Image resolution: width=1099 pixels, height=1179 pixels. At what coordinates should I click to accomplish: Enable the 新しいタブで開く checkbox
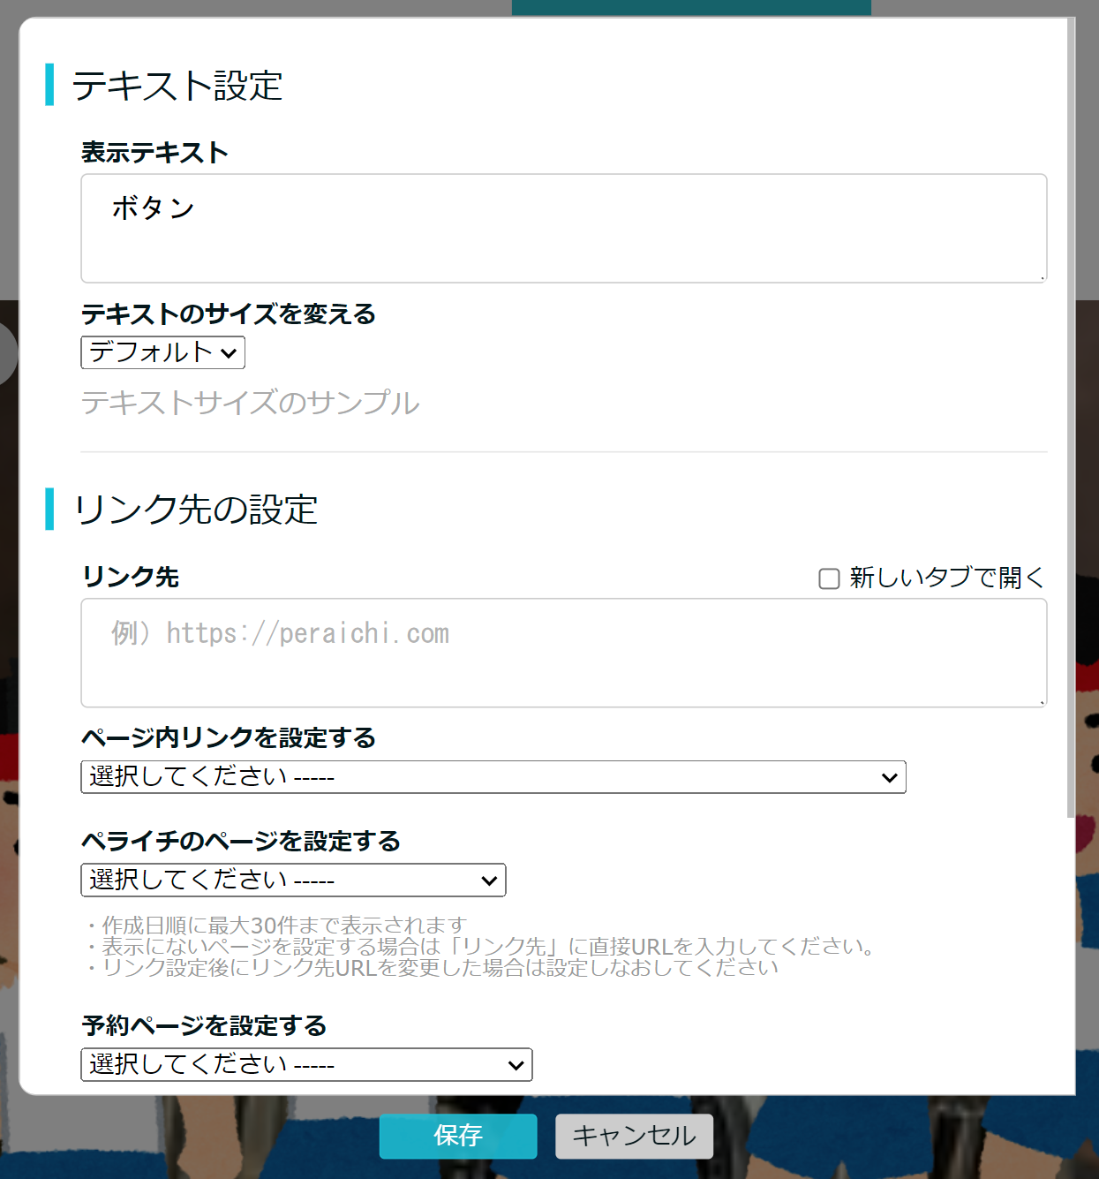pyautogui.click(x=829, y=578)
